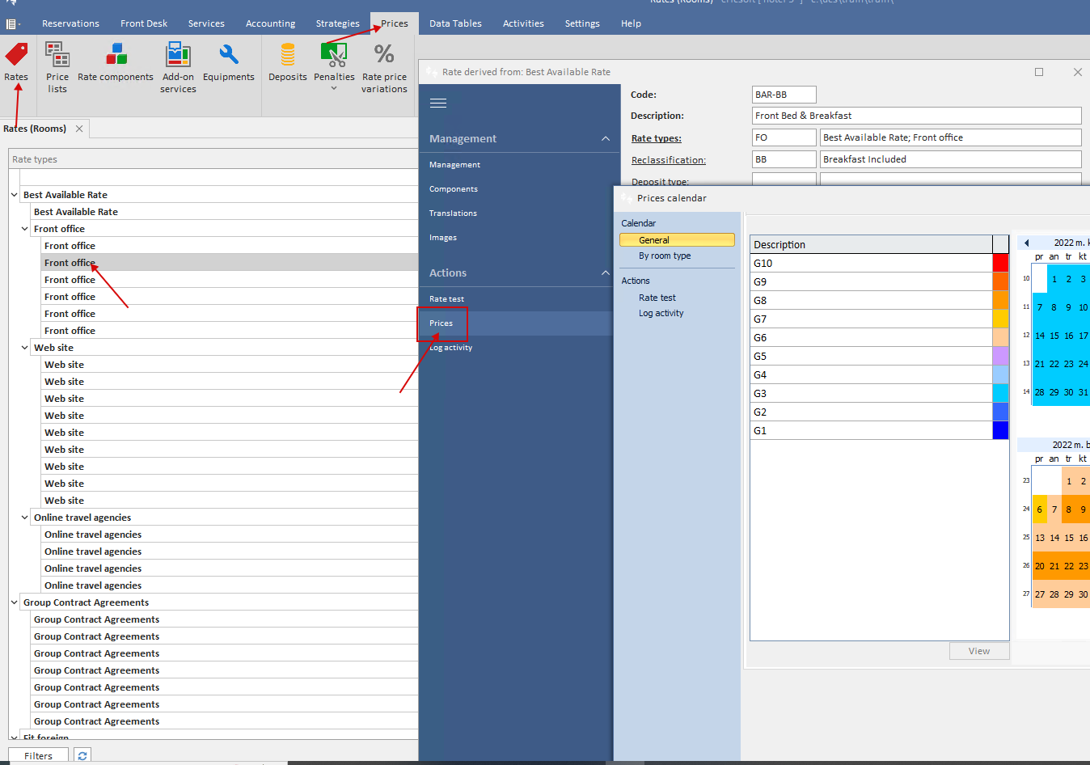Image resolution: width=1090 pixels, height=765 pixels.
Task: Click the Description field Front Bed & Breakfast
Action: [x=916, y=116]
